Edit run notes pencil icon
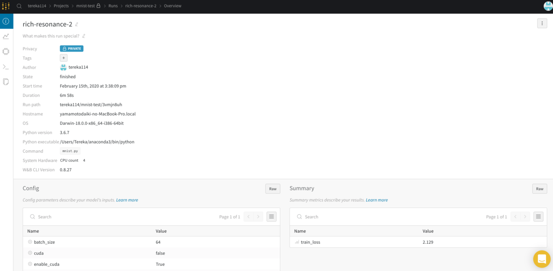The width and height of the screenshot is (553, 271). (x=84, y=36)
